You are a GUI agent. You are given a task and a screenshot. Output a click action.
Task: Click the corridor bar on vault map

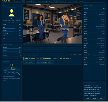pyautogui.click(x=12, y=70)
